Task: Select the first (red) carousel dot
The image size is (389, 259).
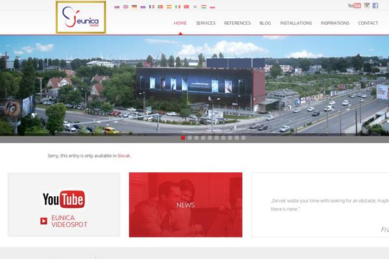Action: [183, 138]
